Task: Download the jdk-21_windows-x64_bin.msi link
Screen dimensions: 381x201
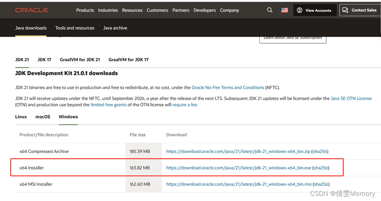Action: click(x=239, y=184)
